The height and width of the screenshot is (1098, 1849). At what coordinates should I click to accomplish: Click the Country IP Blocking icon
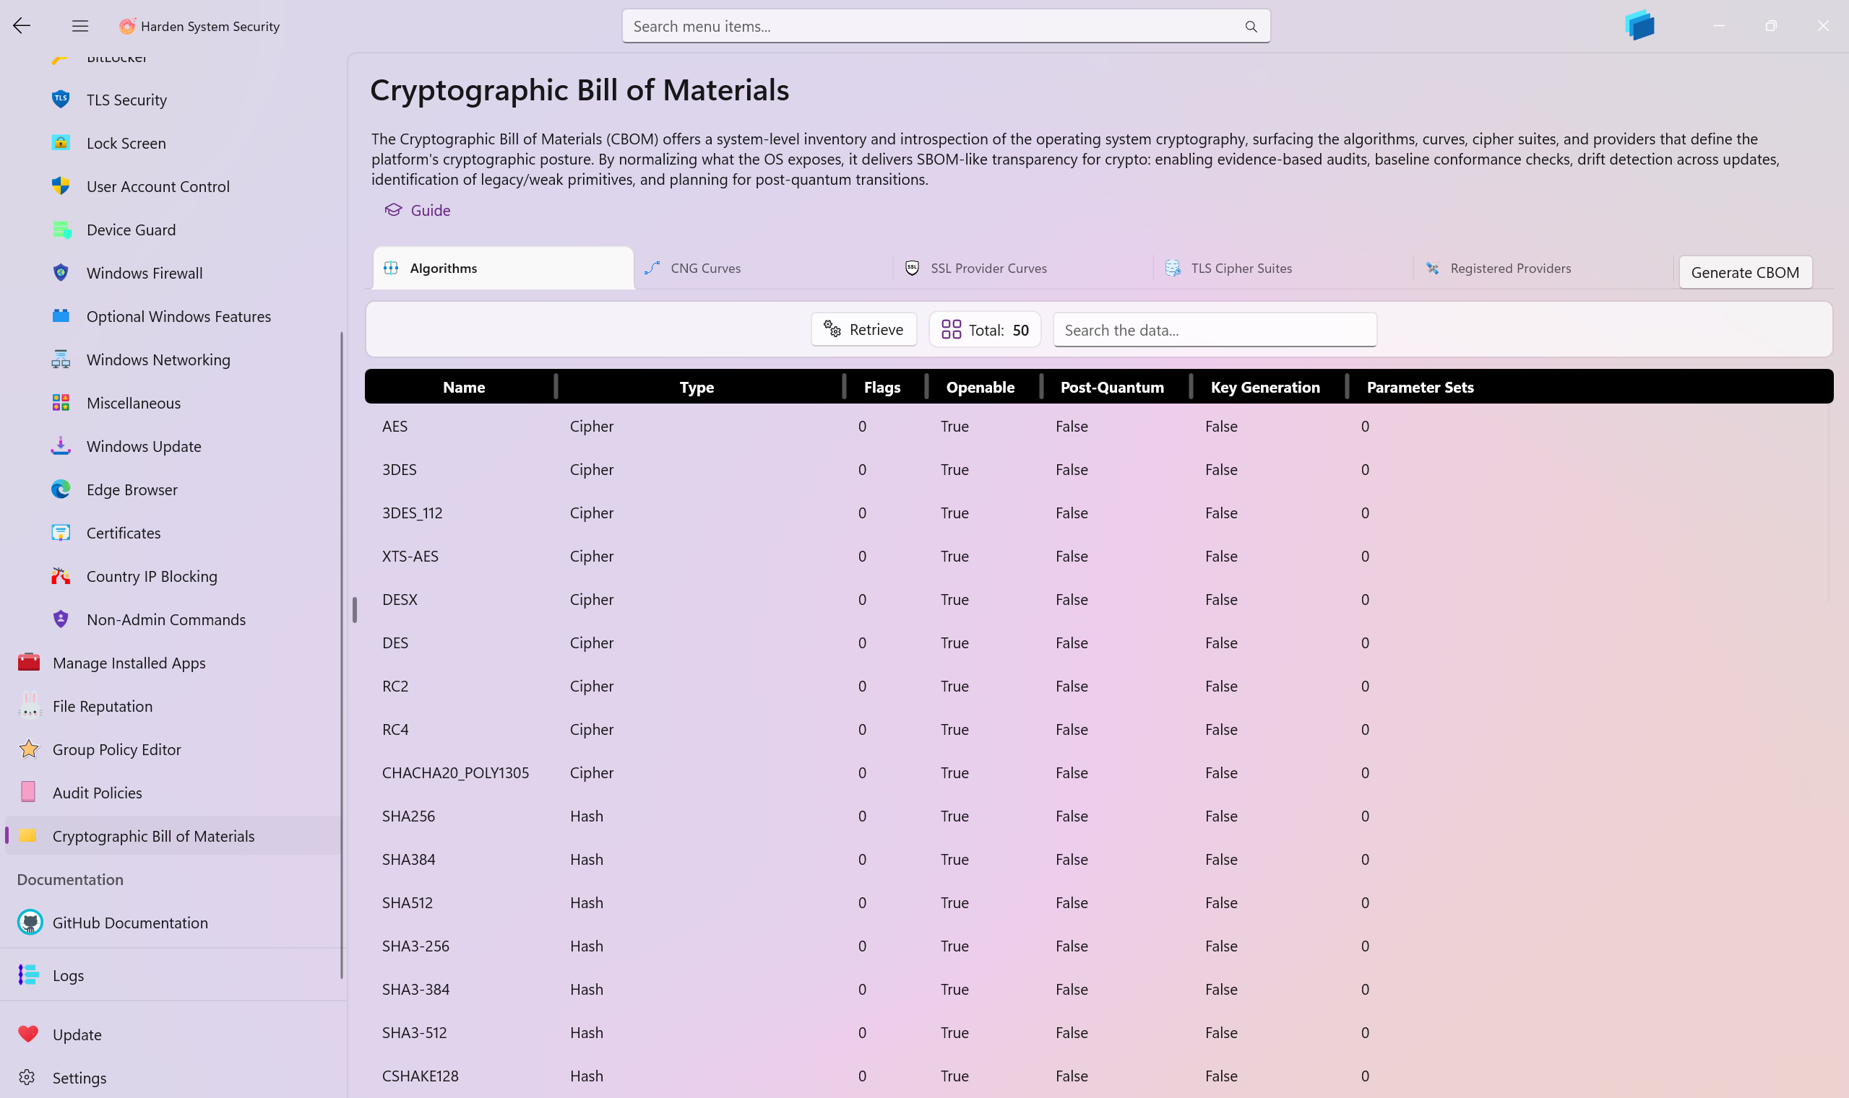[x=61, y=575]
